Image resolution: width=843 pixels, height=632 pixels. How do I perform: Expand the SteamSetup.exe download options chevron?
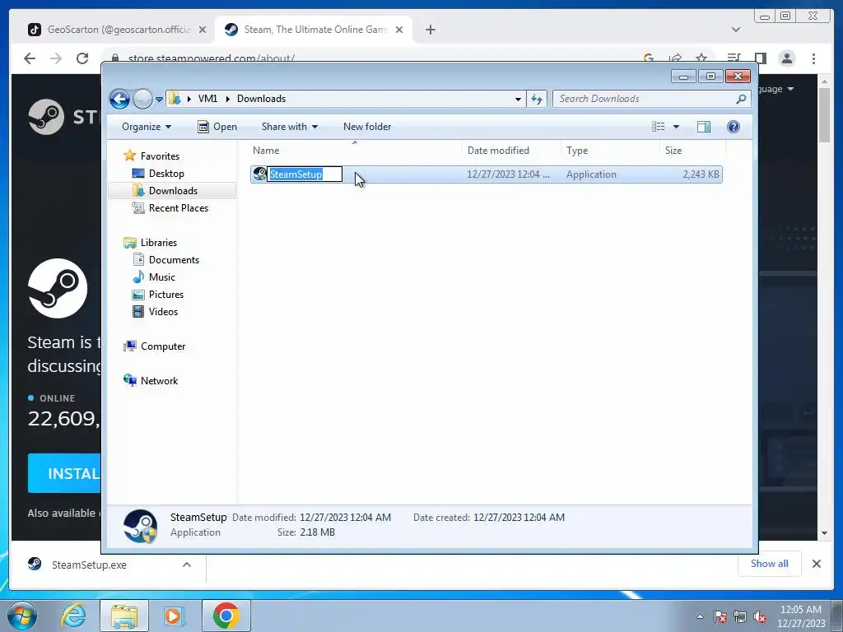pos(187,565)
